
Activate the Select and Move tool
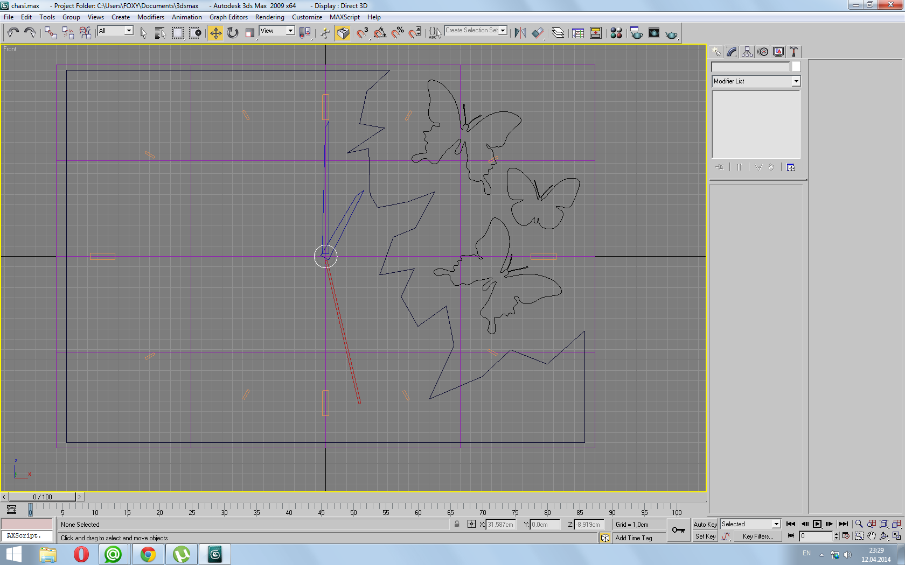tap(215, 33)
